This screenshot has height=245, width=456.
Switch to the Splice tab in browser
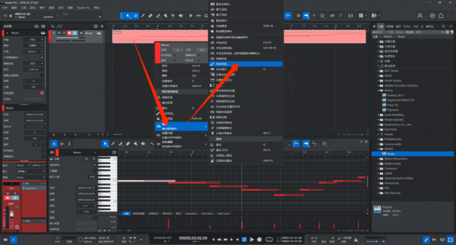[x=407, y=26]
